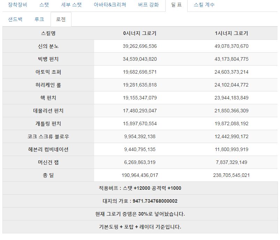Click the 대지의 가호 value line
This screenshot has width=280, height=240.
coord(140,201)
